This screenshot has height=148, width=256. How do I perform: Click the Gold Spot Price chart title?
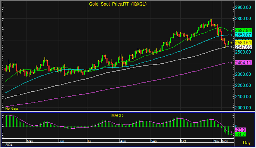118,4
